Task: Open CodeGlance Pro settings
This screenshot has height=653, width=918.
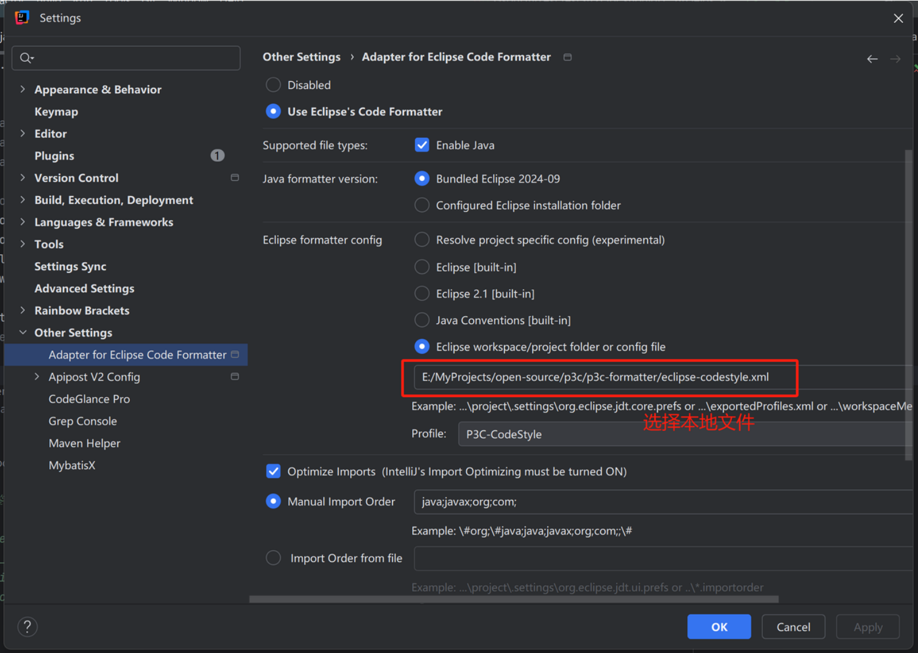Action: point(89,399)
